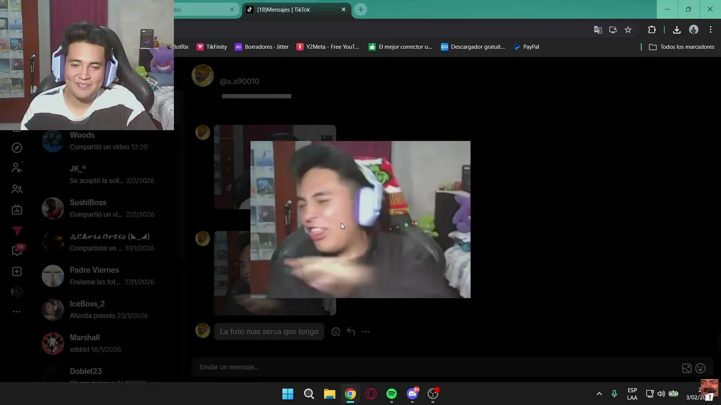Close the first browser tab
Viewport: 721px width, 405px height.
pyautogui.click(x=232, y=10)
